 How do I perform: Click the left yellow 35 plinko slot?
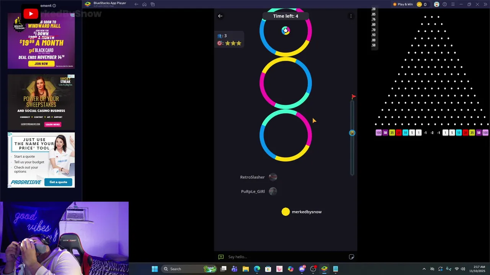pos(392,133)
